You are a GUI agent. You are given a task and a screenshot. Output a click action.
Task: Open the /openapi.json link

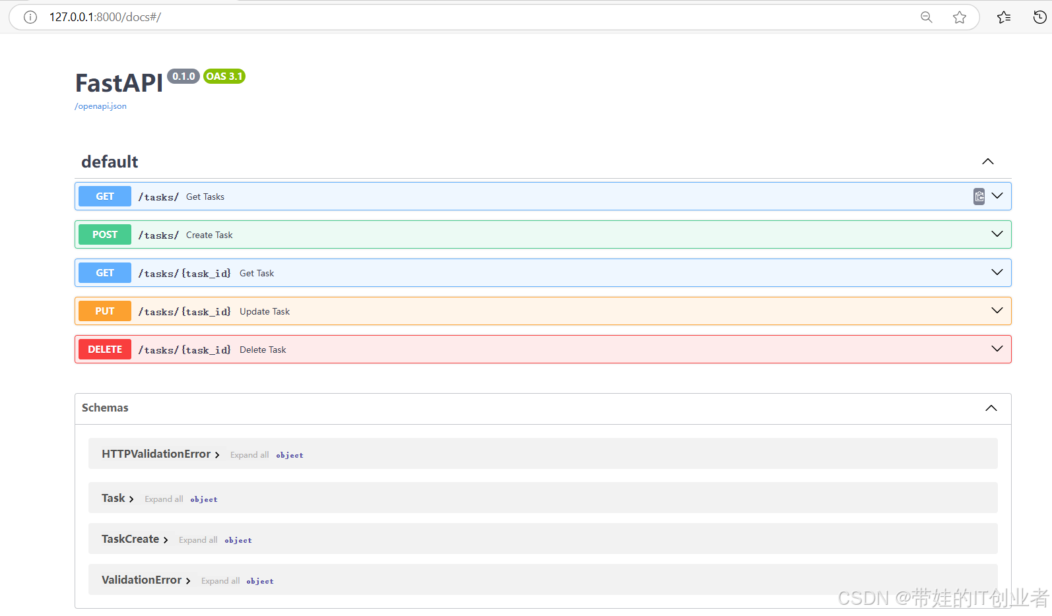(x=100, y=106)
